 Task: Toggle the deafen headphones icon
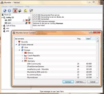(20, 11)
